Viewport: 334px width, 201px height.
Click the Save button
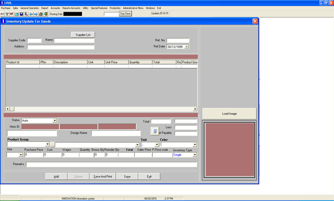(127, 176)
